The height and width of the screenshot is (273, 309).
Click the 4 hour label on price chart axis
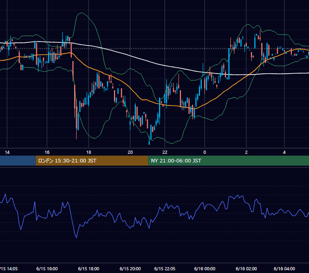pyautogui.click(x=284, y=152)
